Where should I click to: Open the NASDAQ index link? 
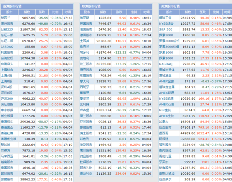click(x=166, y=64)
